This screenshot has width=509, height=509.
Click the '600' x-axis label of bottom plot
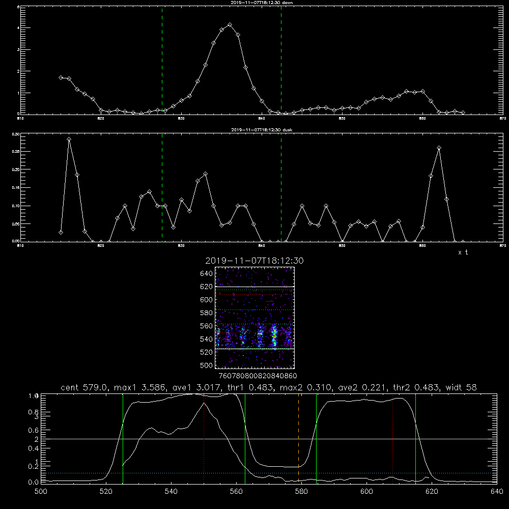(366, 492)
